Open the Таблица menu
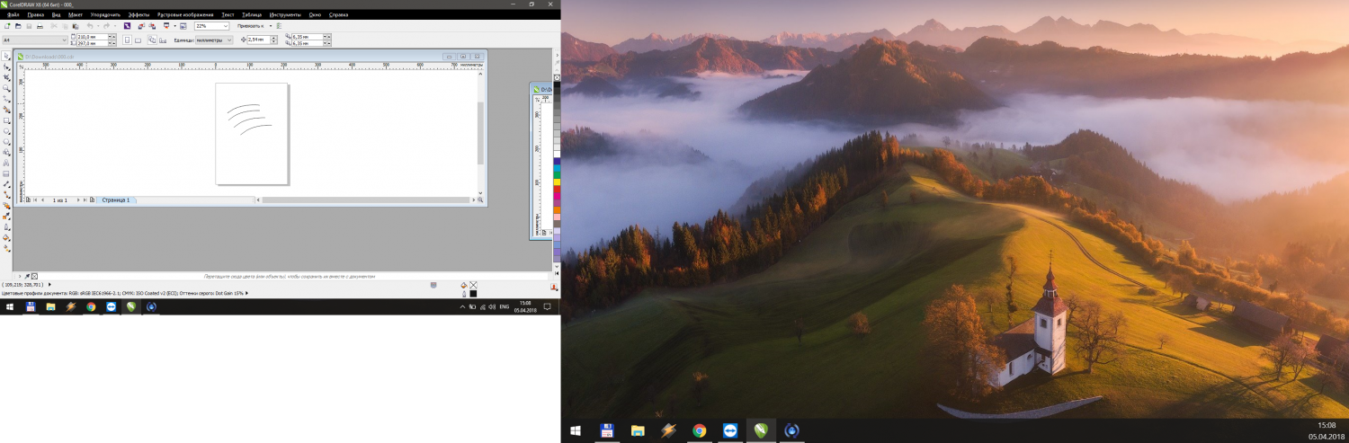The width and height of the screenshot is (1349, 443). tap(252, 15)
